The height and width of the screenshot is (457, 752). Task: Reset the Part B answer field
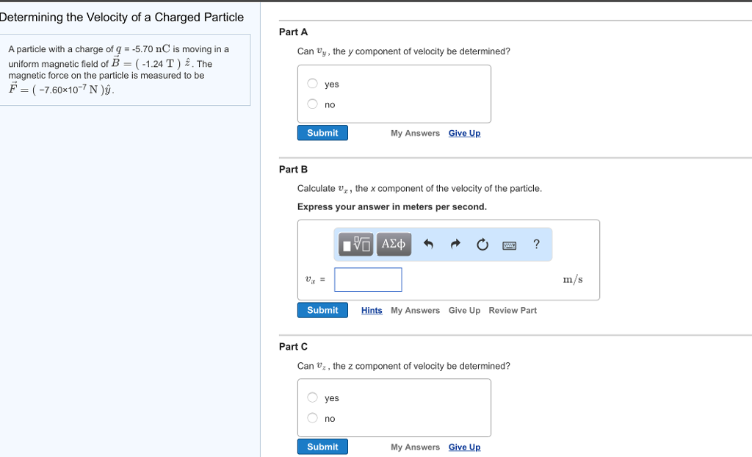[482, 244]
